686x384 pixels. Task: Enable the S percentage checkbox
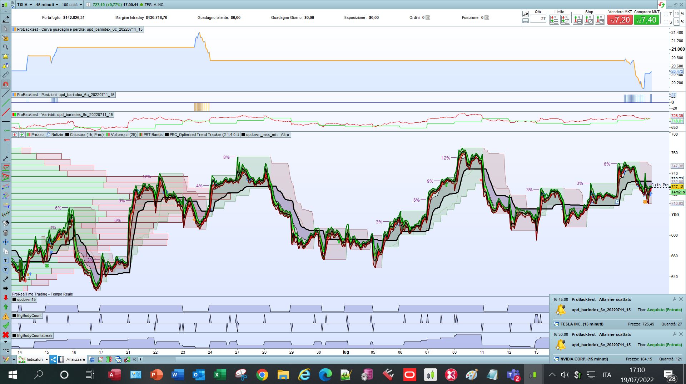coord(666,22)
